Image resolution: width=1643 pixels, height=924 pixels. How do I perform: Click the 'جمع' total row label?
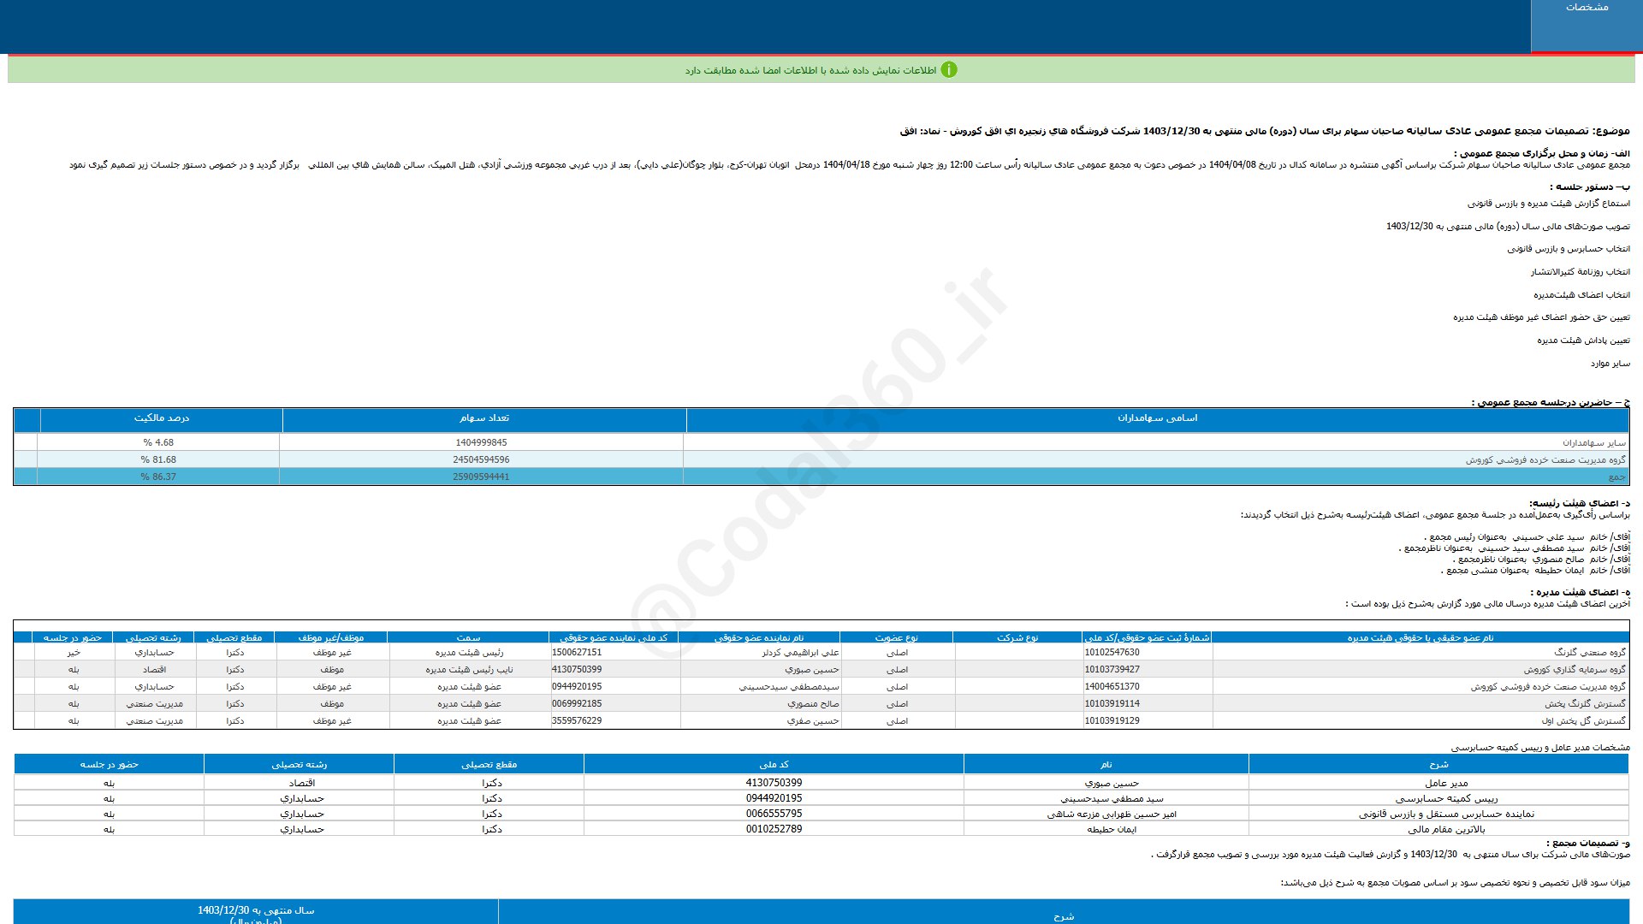tap(1616, 477)
